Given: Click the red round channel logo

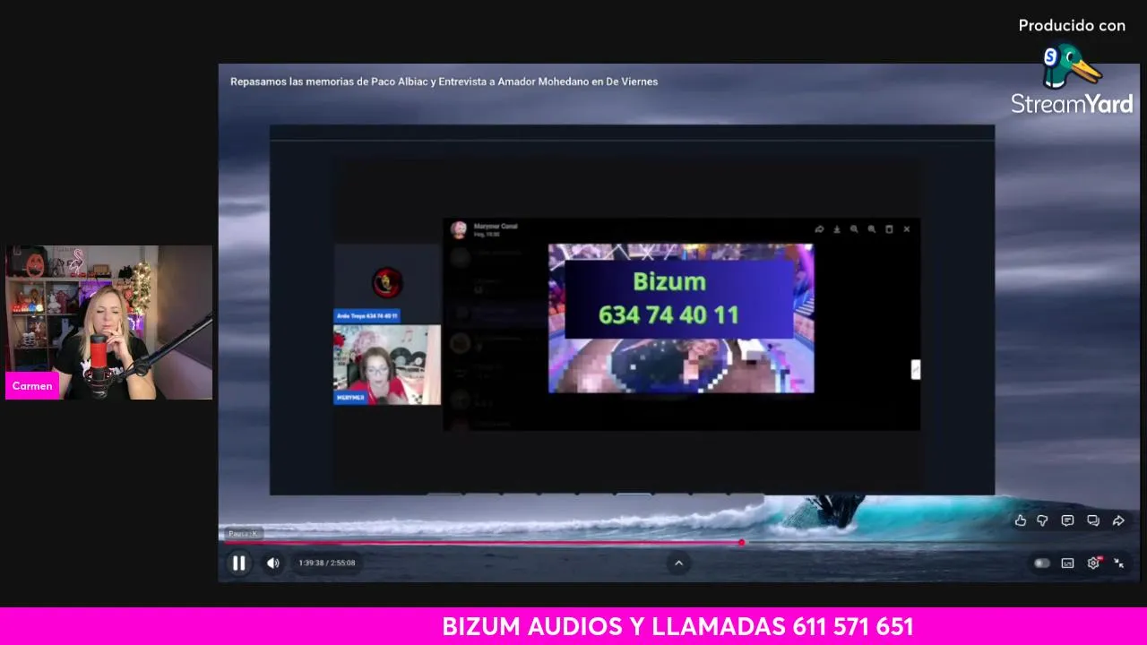Looking at the screenshot, I should (x=387, y=283).
